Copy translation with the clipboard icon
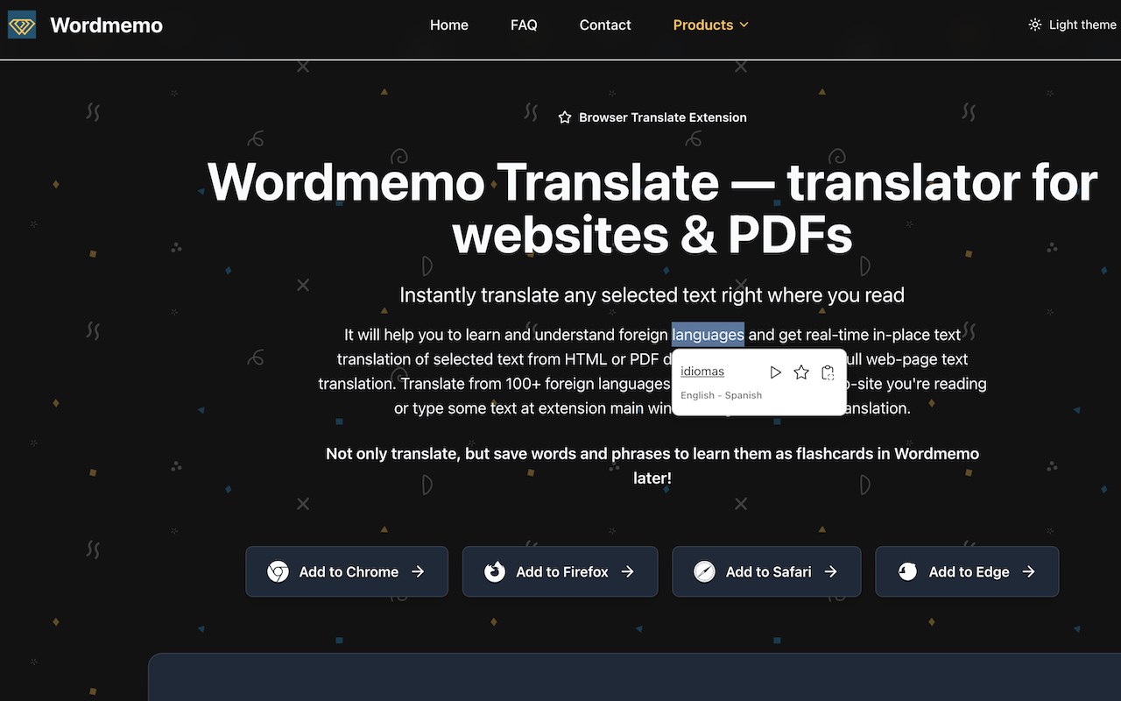This screenshot has width=1121, height=701. coord(828,372)
